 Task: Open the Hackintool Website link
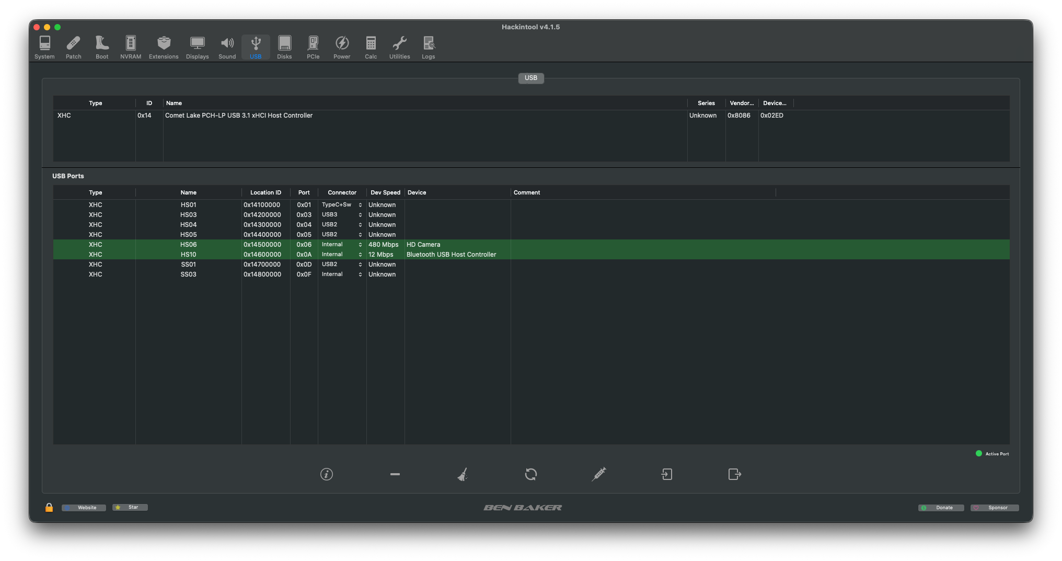tap(83, 507)
